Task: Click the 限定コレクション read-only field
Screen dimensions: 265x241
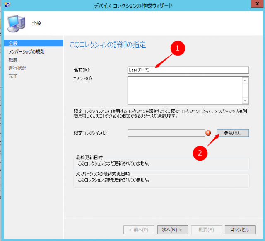Action: (166, 133)
